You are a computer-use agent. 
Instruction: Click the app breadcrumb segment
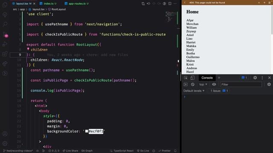(x=23, y=9)
